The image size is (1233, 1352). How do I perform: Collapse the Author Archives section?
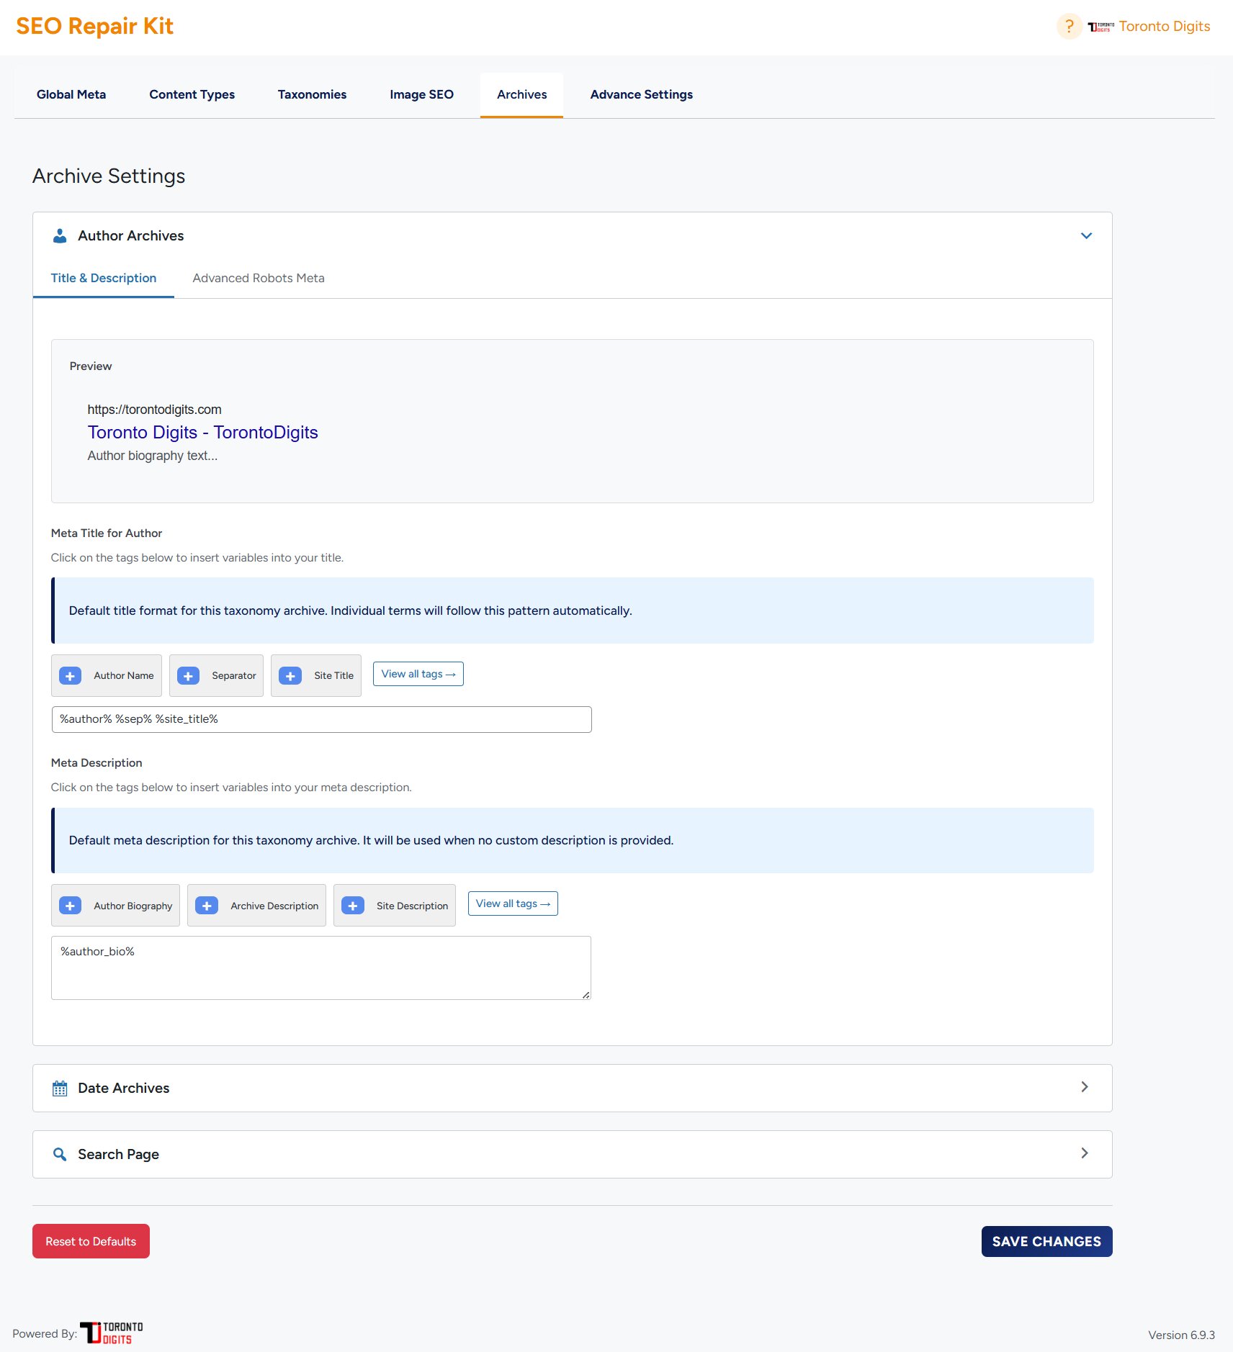[x=1086, y=235]
